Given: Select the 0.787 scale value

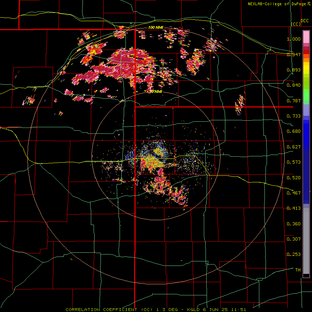Looking at the screenshot, I should (294, 101).
